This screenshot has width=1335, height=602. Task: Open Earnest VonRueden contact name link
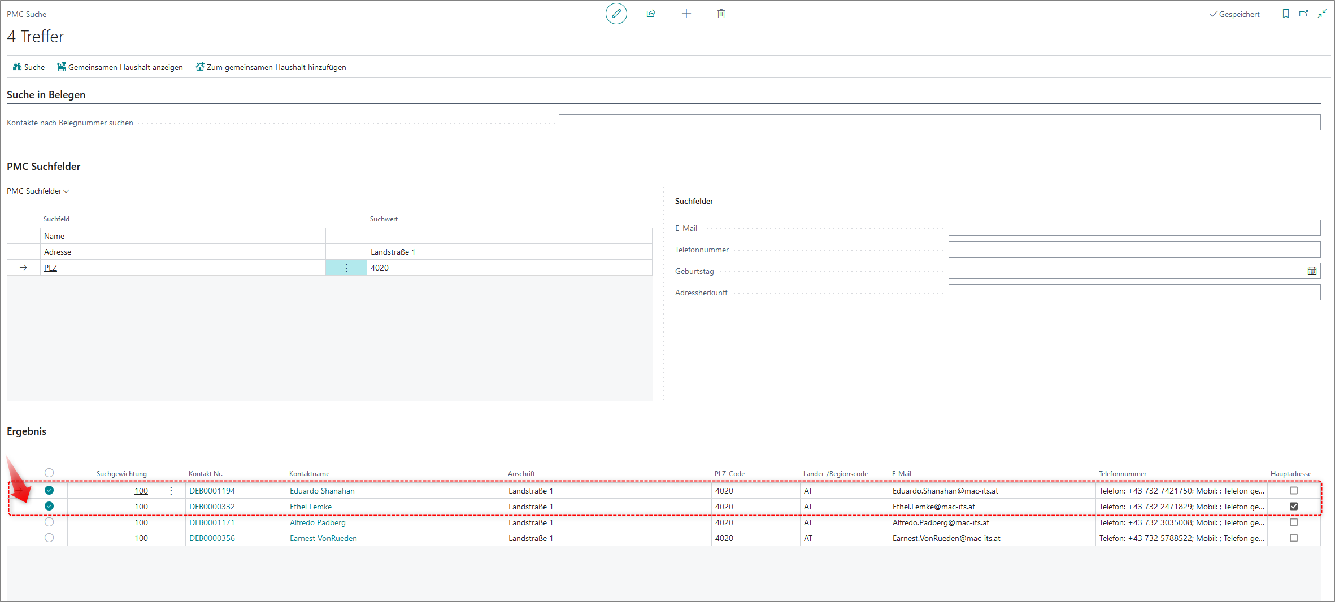(323, 538)
